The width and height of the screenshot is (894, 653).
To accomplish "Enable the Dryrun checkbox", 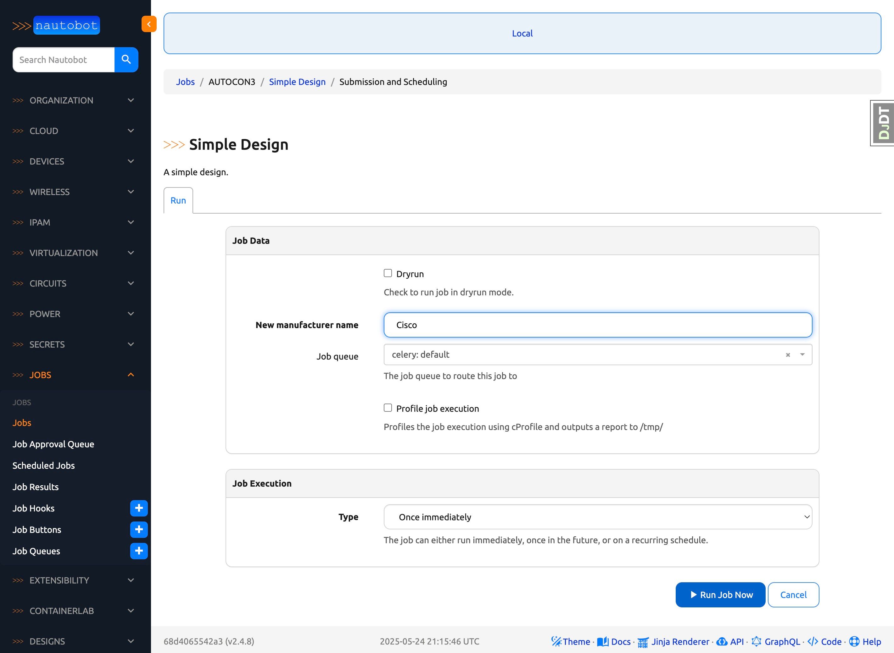I will click(x=388, y=273).
